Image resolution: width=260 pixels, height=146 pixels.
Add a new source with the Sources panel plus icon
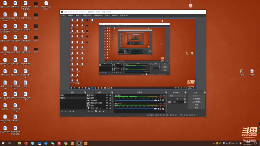(x=89, y=111)
